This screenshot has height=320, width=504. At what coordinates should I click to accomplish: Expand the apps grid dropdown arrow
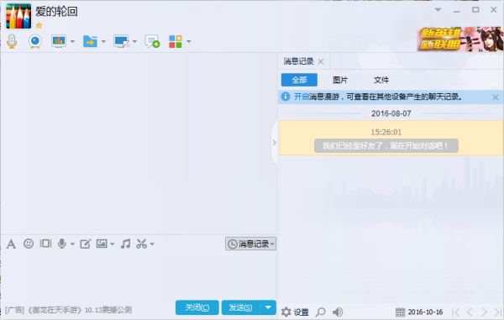coord(189,41)
